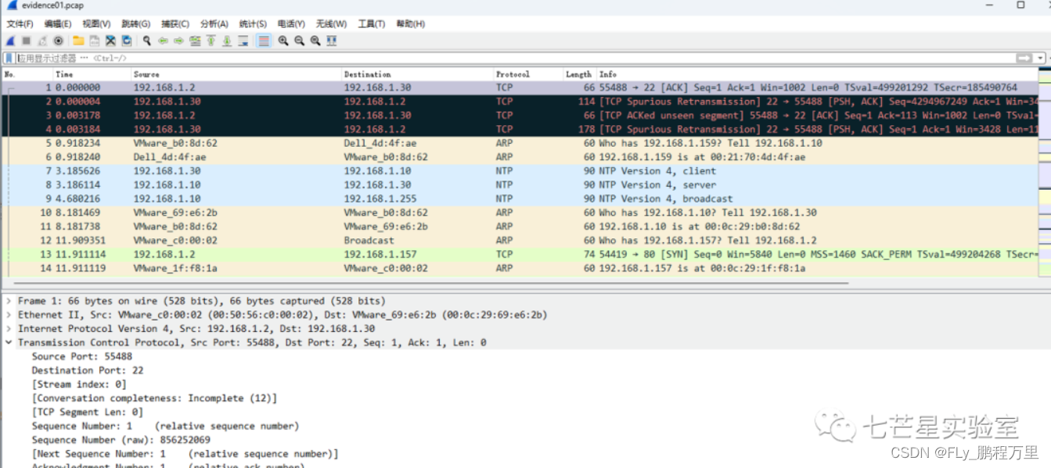Click the find packet magnifier icon
The width and height of the screenshot is (1051, 468).
coord(146,41)
